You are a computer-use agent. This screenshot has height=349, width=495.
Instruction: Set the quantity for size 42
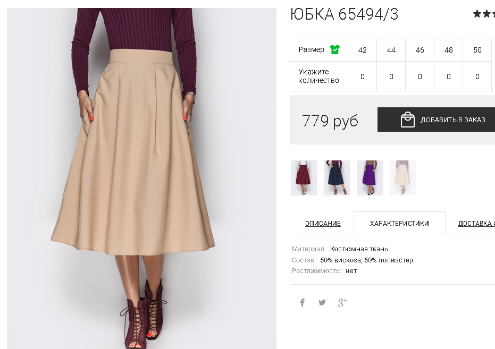click(x=363, y=76)
